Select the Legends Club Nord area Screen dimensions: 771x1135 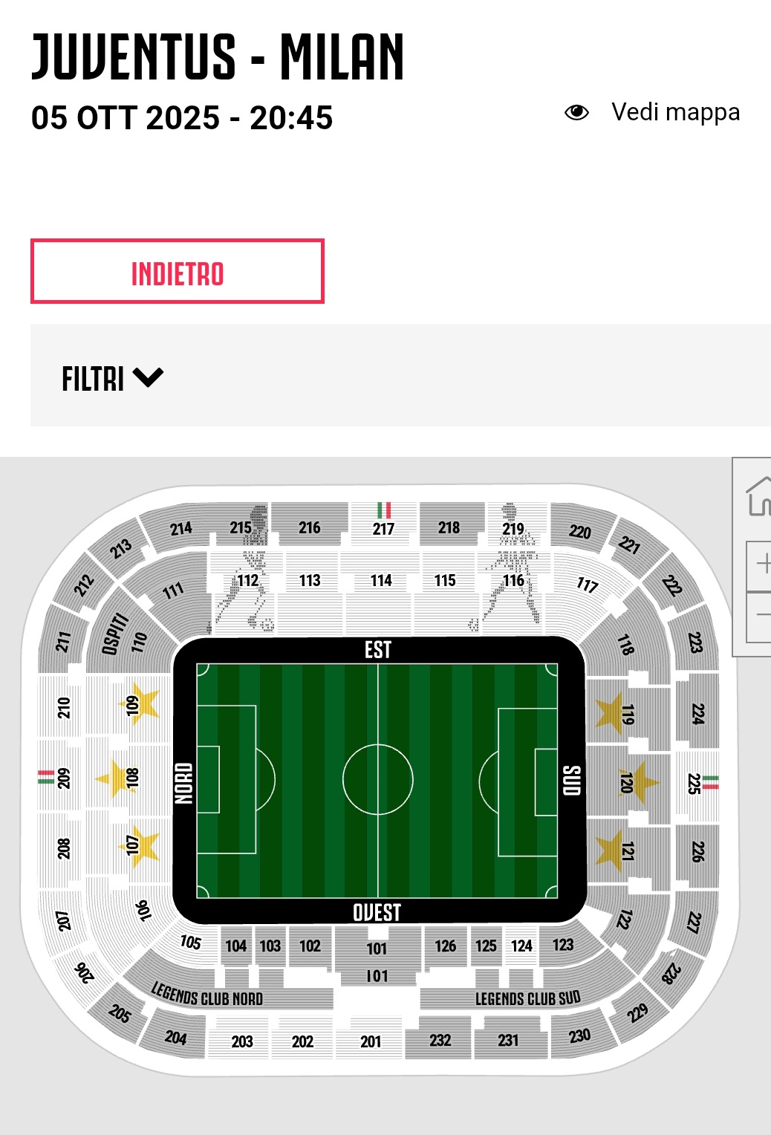(207, 995)
